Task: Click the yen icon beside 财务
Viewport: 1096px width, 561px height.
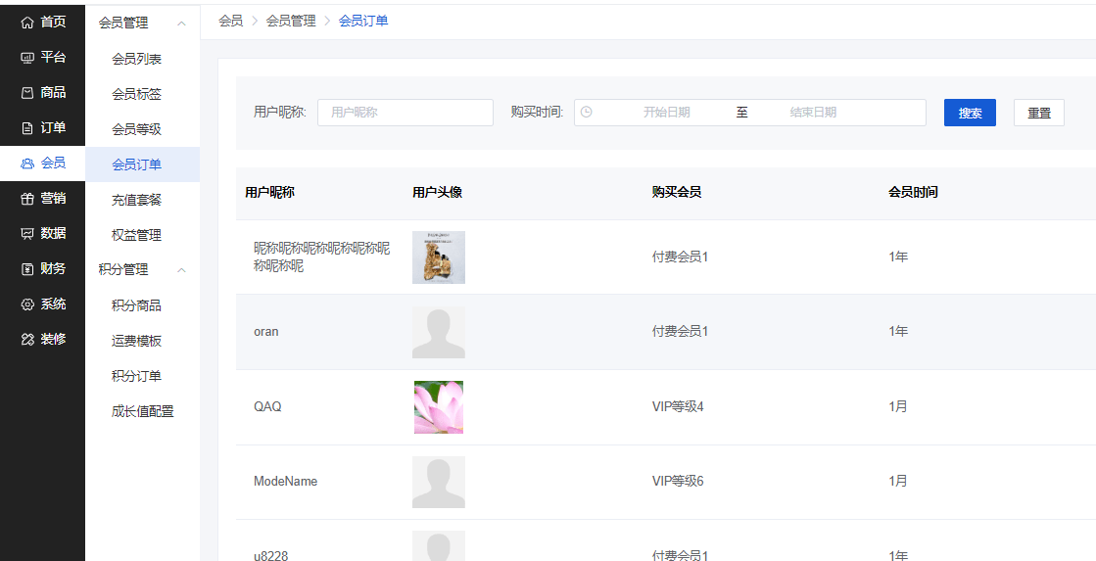Action: tap(27, 269)
